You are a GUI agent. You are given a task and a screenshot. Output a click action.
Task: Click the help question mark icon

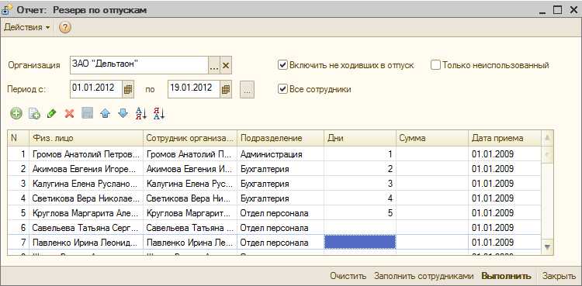(65, 27)
